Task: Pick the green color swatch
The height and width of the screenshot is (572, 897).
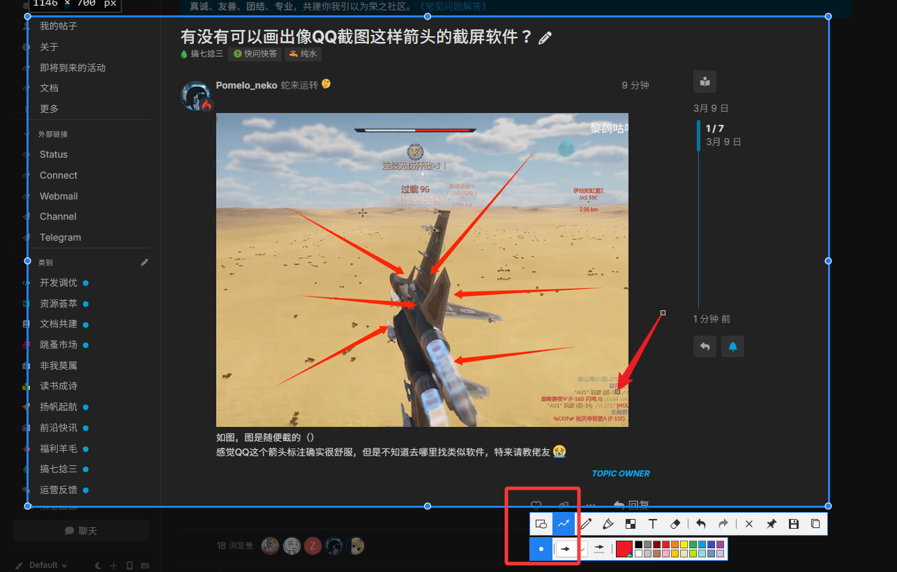Action: 693,544
